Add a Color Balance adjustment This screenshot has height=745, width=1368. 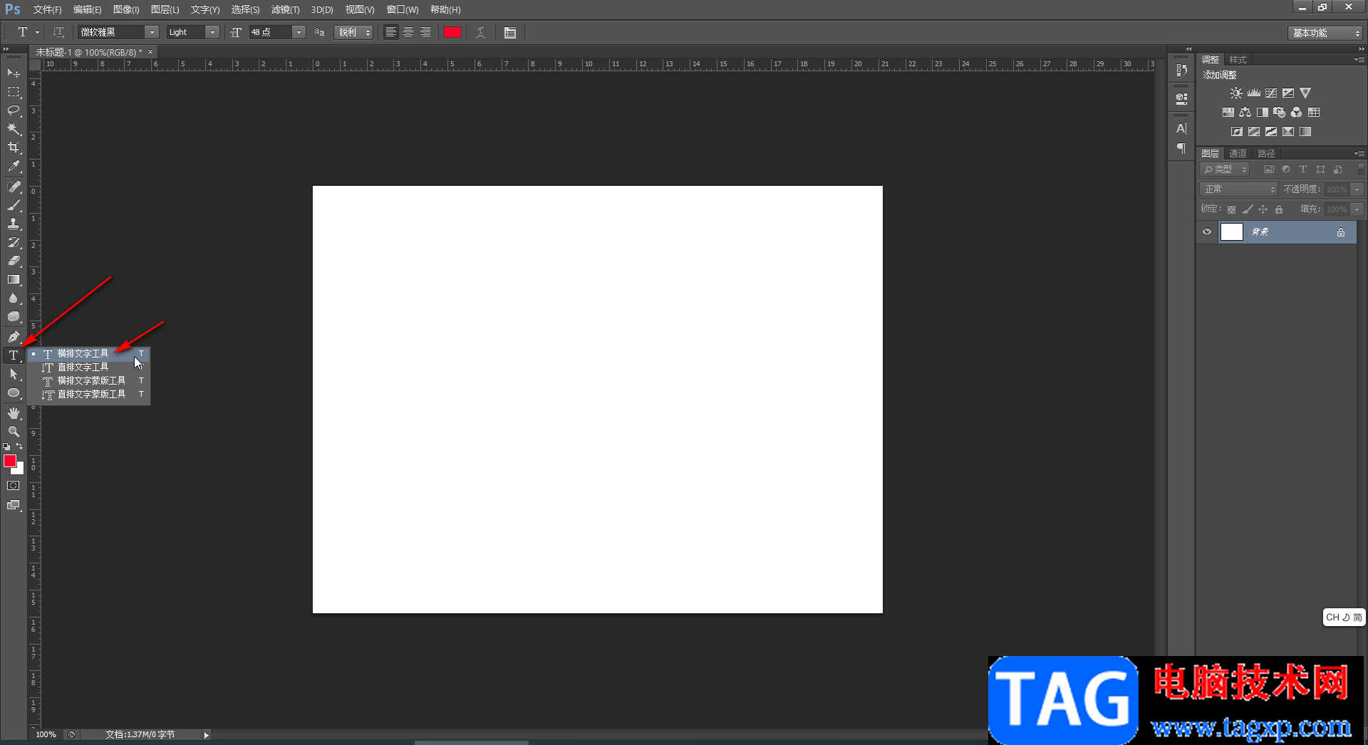pyautogui.click(x=1245, y=113)
